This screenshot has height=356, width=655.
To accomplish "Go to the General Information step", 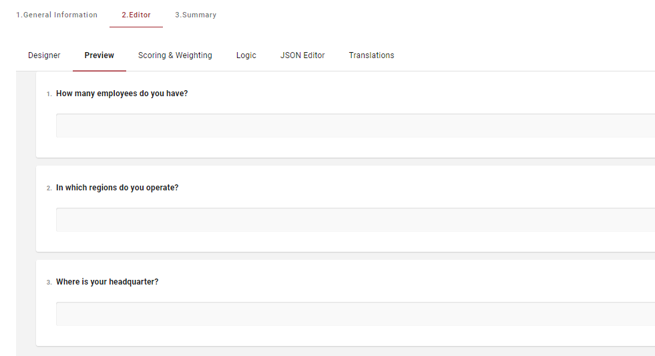I will click(57, 15).
